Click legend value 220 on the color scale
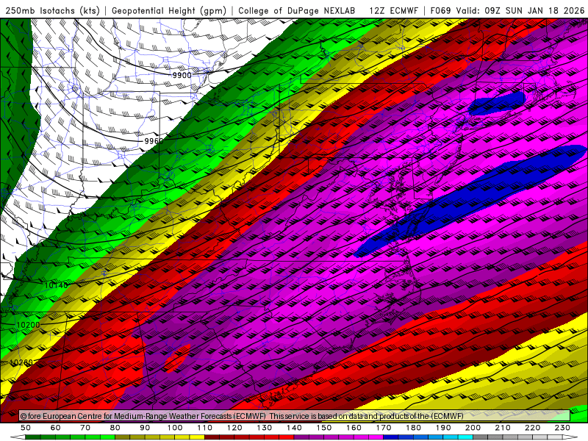 tap(532, 428)
